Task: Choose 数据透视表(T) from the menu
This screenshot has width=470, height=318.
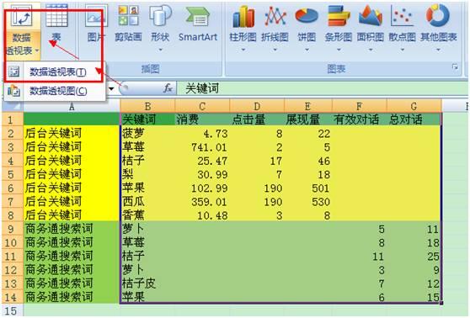Action: click(x=57, y=72)
